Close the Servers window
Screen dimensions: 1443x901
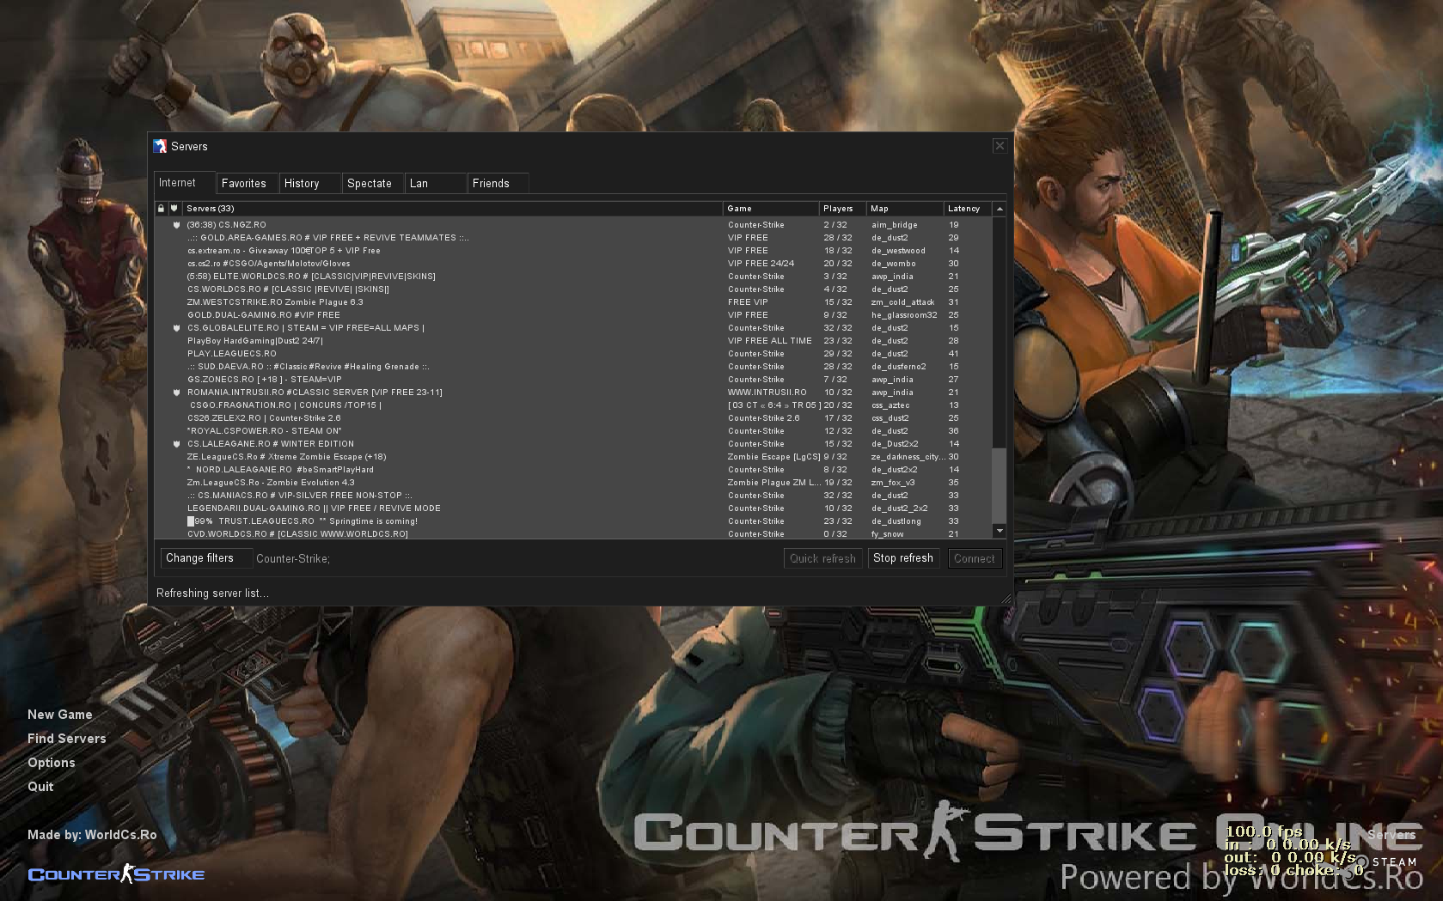pos(1000,146)
